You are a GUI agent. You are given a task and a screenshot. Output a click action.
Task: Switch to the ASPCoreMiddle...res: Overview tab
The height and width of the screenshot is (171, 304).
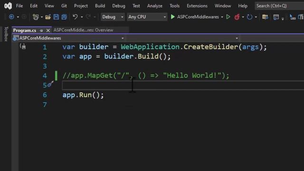[x=84, y=30]
